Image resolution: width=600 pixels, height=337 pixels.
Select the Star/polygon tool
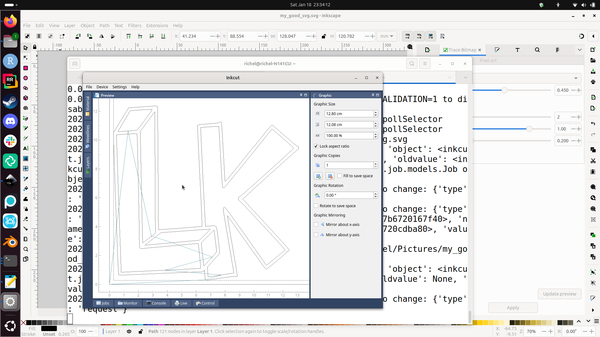point(26,88)
